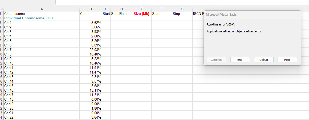309x120 pixels.
Task: Select the 'Chr22:' cell
Action: click(42, 117)
